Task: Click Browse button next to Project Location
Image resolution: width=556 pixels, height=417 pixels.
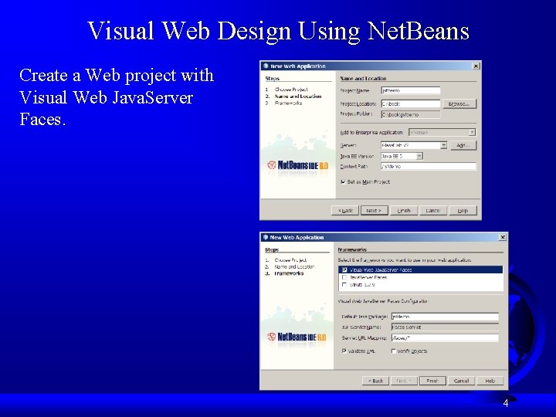Action: point(459,103)
